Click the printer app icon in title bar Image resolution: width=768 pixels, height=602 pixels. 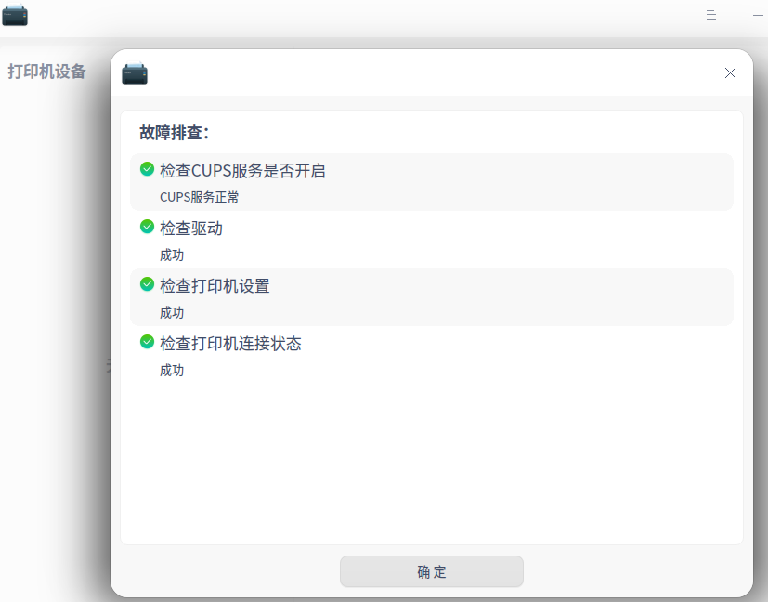tap(15, 15)
